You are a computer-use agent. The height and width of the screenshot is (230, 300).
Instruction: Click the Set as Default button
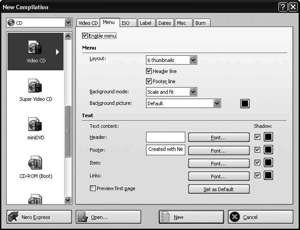point(219,189)
